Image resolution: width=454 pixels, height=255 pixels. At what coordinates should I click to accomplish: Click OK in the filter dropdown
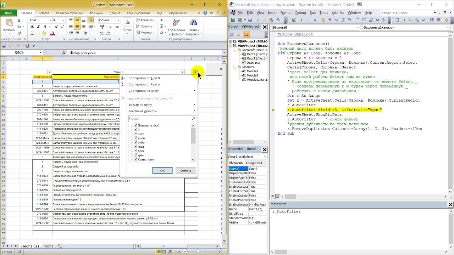[x=162, y=170]
